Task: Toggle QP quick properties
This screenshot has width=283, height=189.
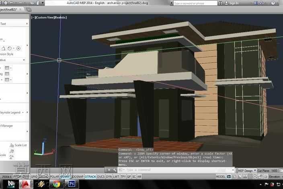Action: [129, 177]
